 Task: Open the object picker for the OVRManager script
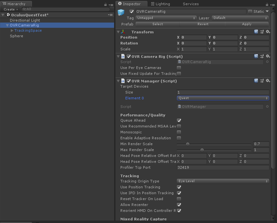(x=268, y=106)
